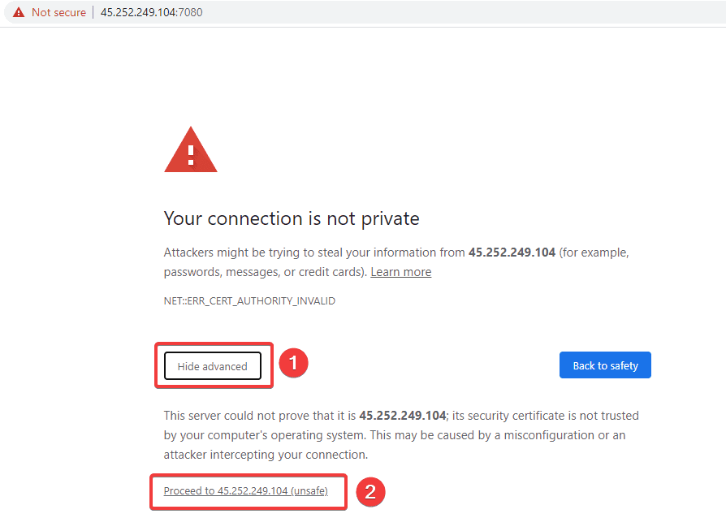Follow the Proceed to 45.252.249.104 (unsafe) link

(245, 491)
